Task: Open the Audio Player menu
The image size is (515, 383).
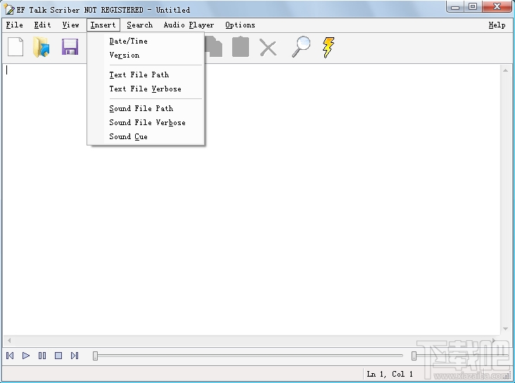Action: click(x=189, y=25)
